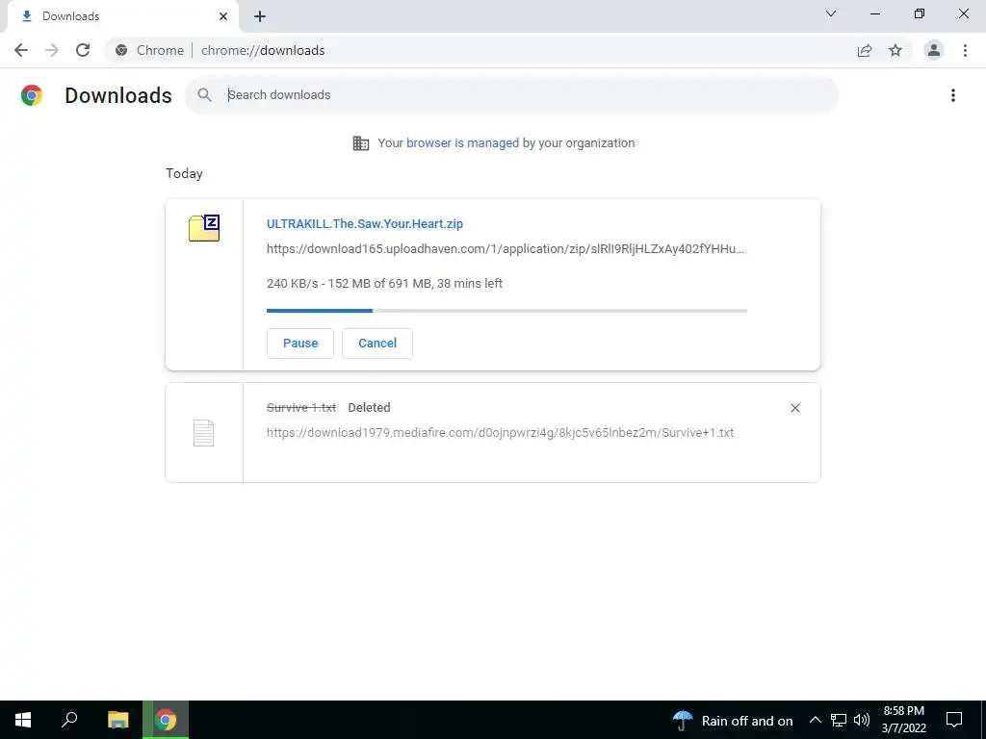Select the Downloads browser tab
The height and width of the screenshot is (739, 986).
point(122,16)
